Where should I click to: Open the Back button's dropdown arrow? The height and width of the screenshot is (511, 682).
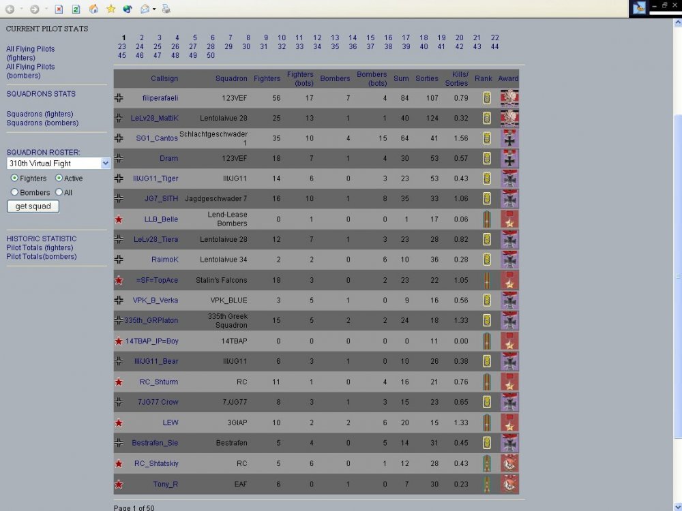(21, 8)
